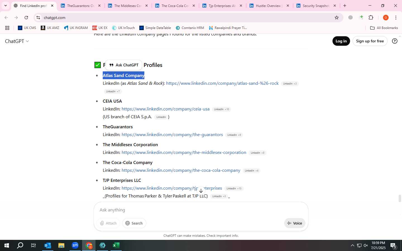Open Chrome three-dot menu
Screen dimensions: 402x251
396,18
